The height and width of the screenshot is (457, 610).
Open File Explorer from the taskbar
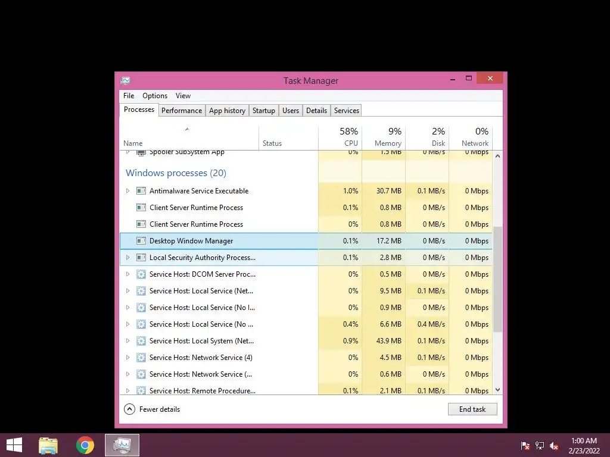48,445
